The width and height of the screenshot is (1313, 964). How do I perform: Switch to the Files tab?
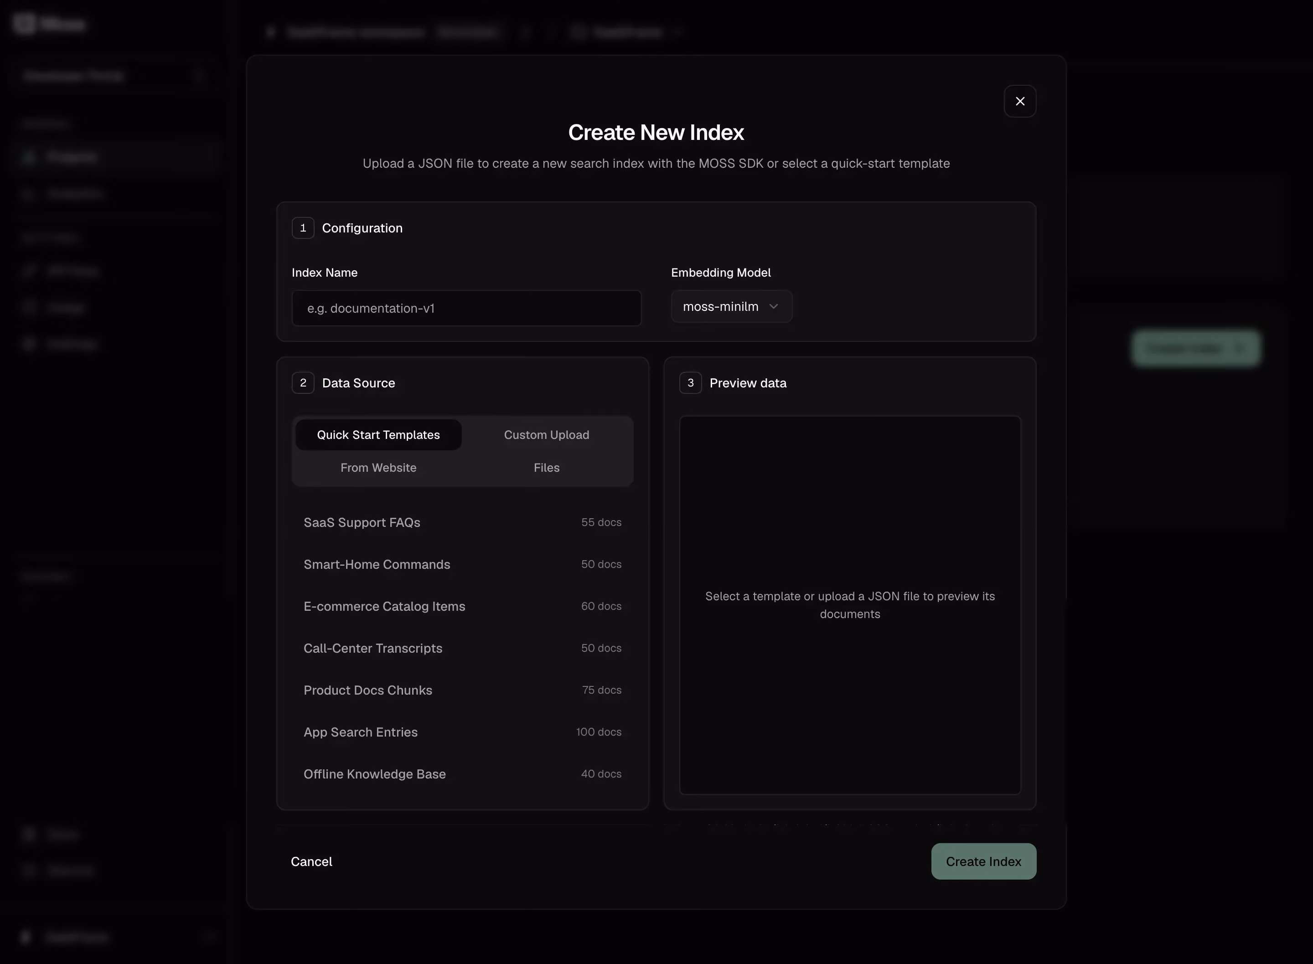546,467
